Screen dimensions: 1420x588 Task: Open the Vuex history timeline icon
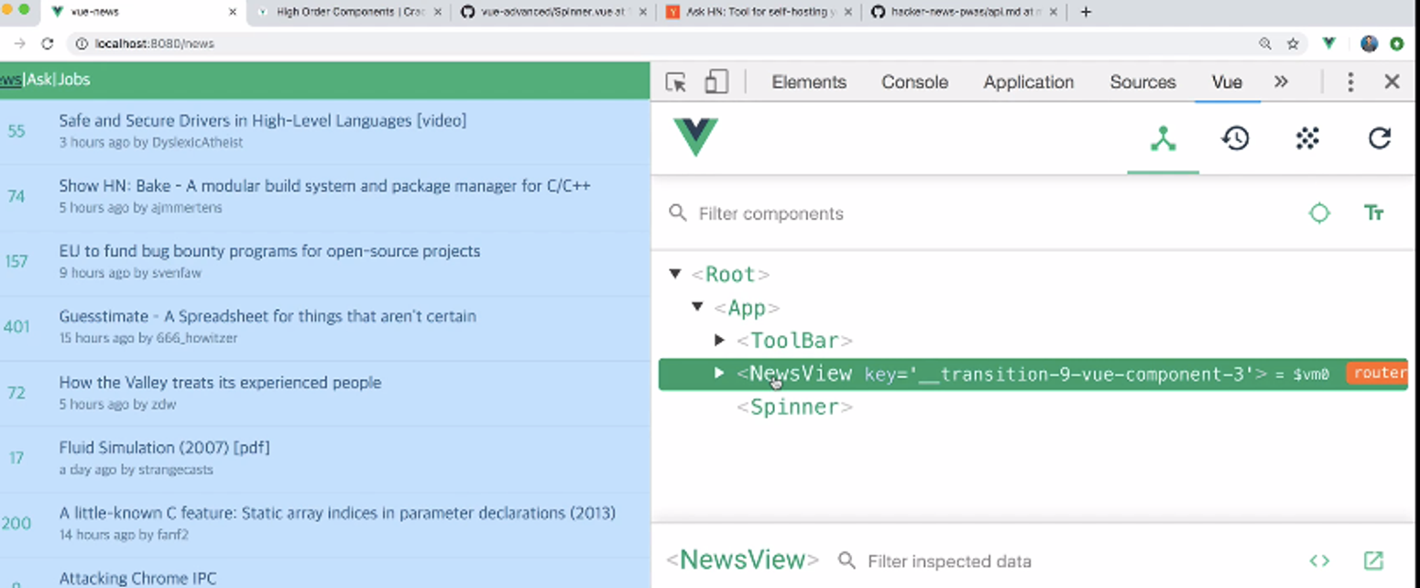pyautogui.click(x=1235, y=139)
